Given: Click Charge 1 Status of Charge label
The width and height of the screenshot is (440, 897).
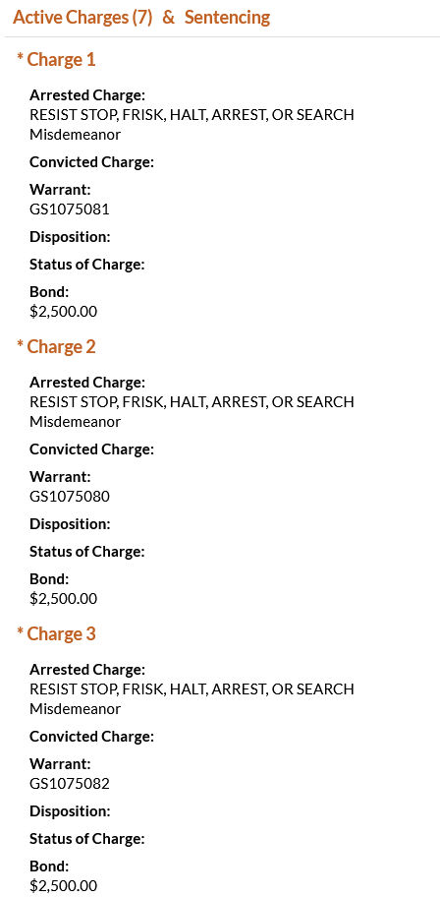Looking at the screenshot, I should [x=86, y=265].
